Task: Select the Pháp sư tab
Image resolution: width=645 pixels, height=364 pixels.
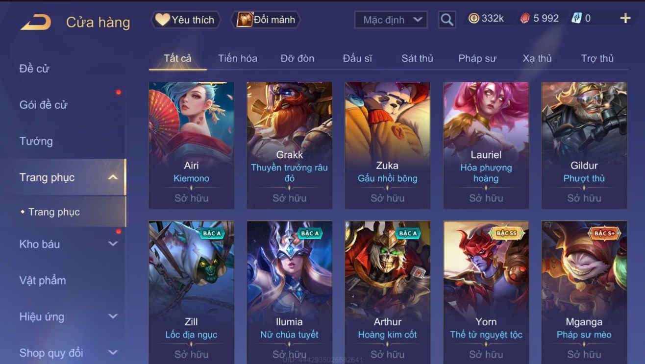Action: pos(477,58)
